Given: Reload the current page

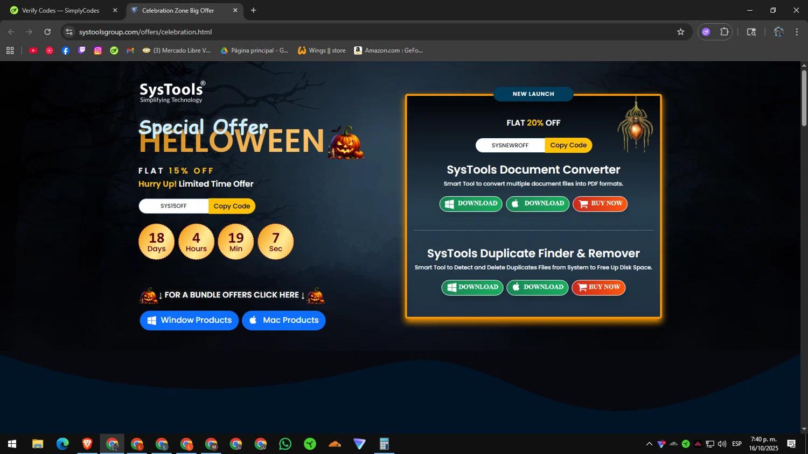Looking at the screenshot, I should pos(47,32).
